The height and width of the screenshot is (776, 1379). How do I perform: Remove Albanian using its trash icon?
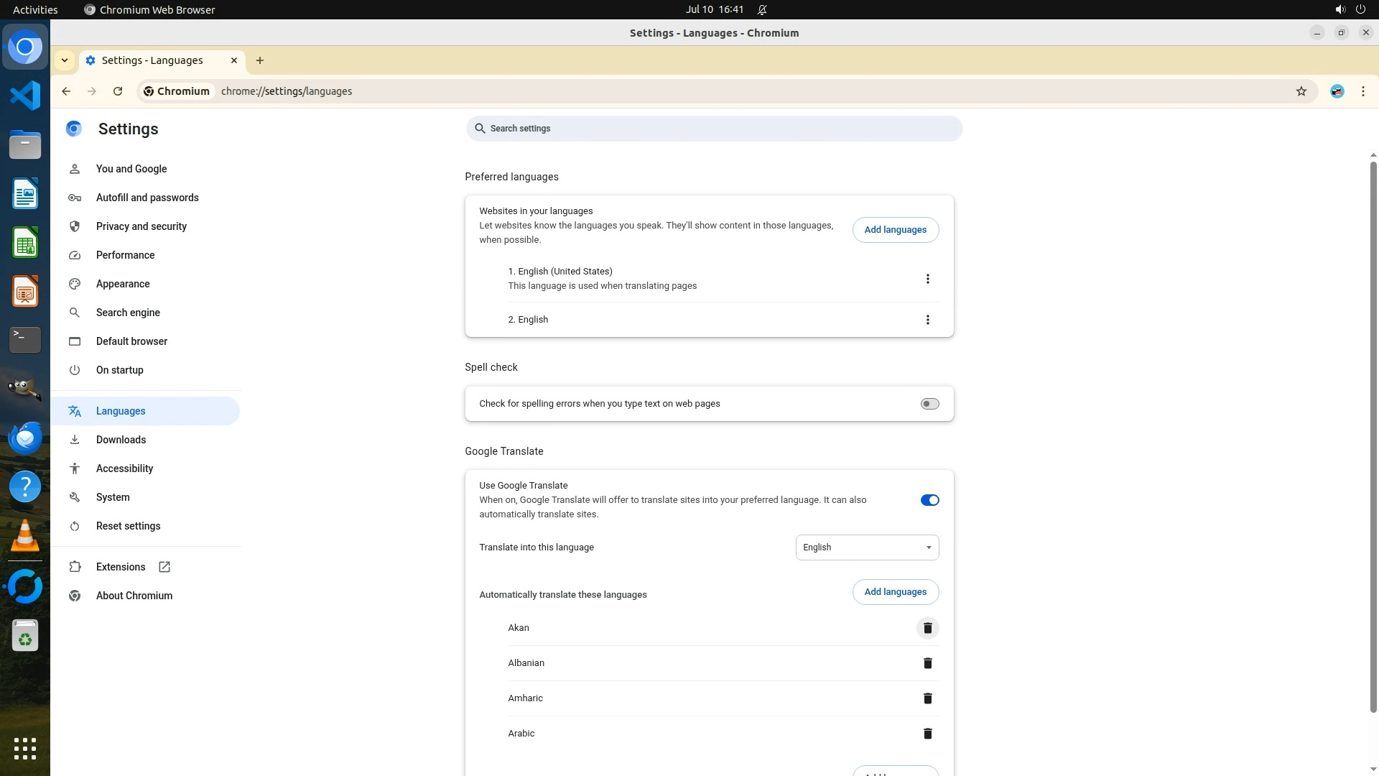(x=927, y=663)
